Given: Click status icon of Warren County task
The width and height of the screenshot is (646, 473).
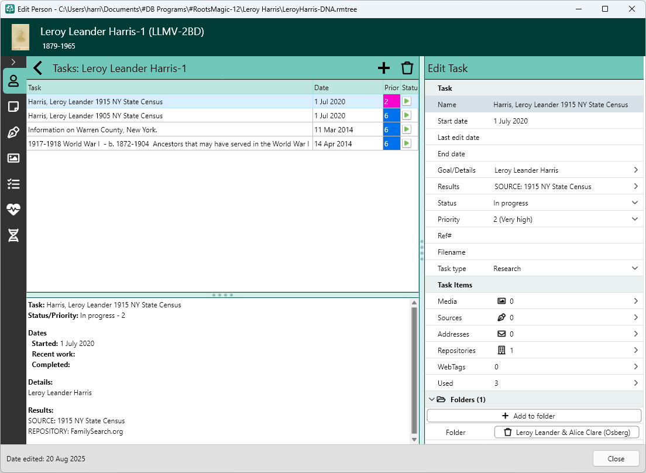Looking at the screenshot, I should [x=407, y=129].
